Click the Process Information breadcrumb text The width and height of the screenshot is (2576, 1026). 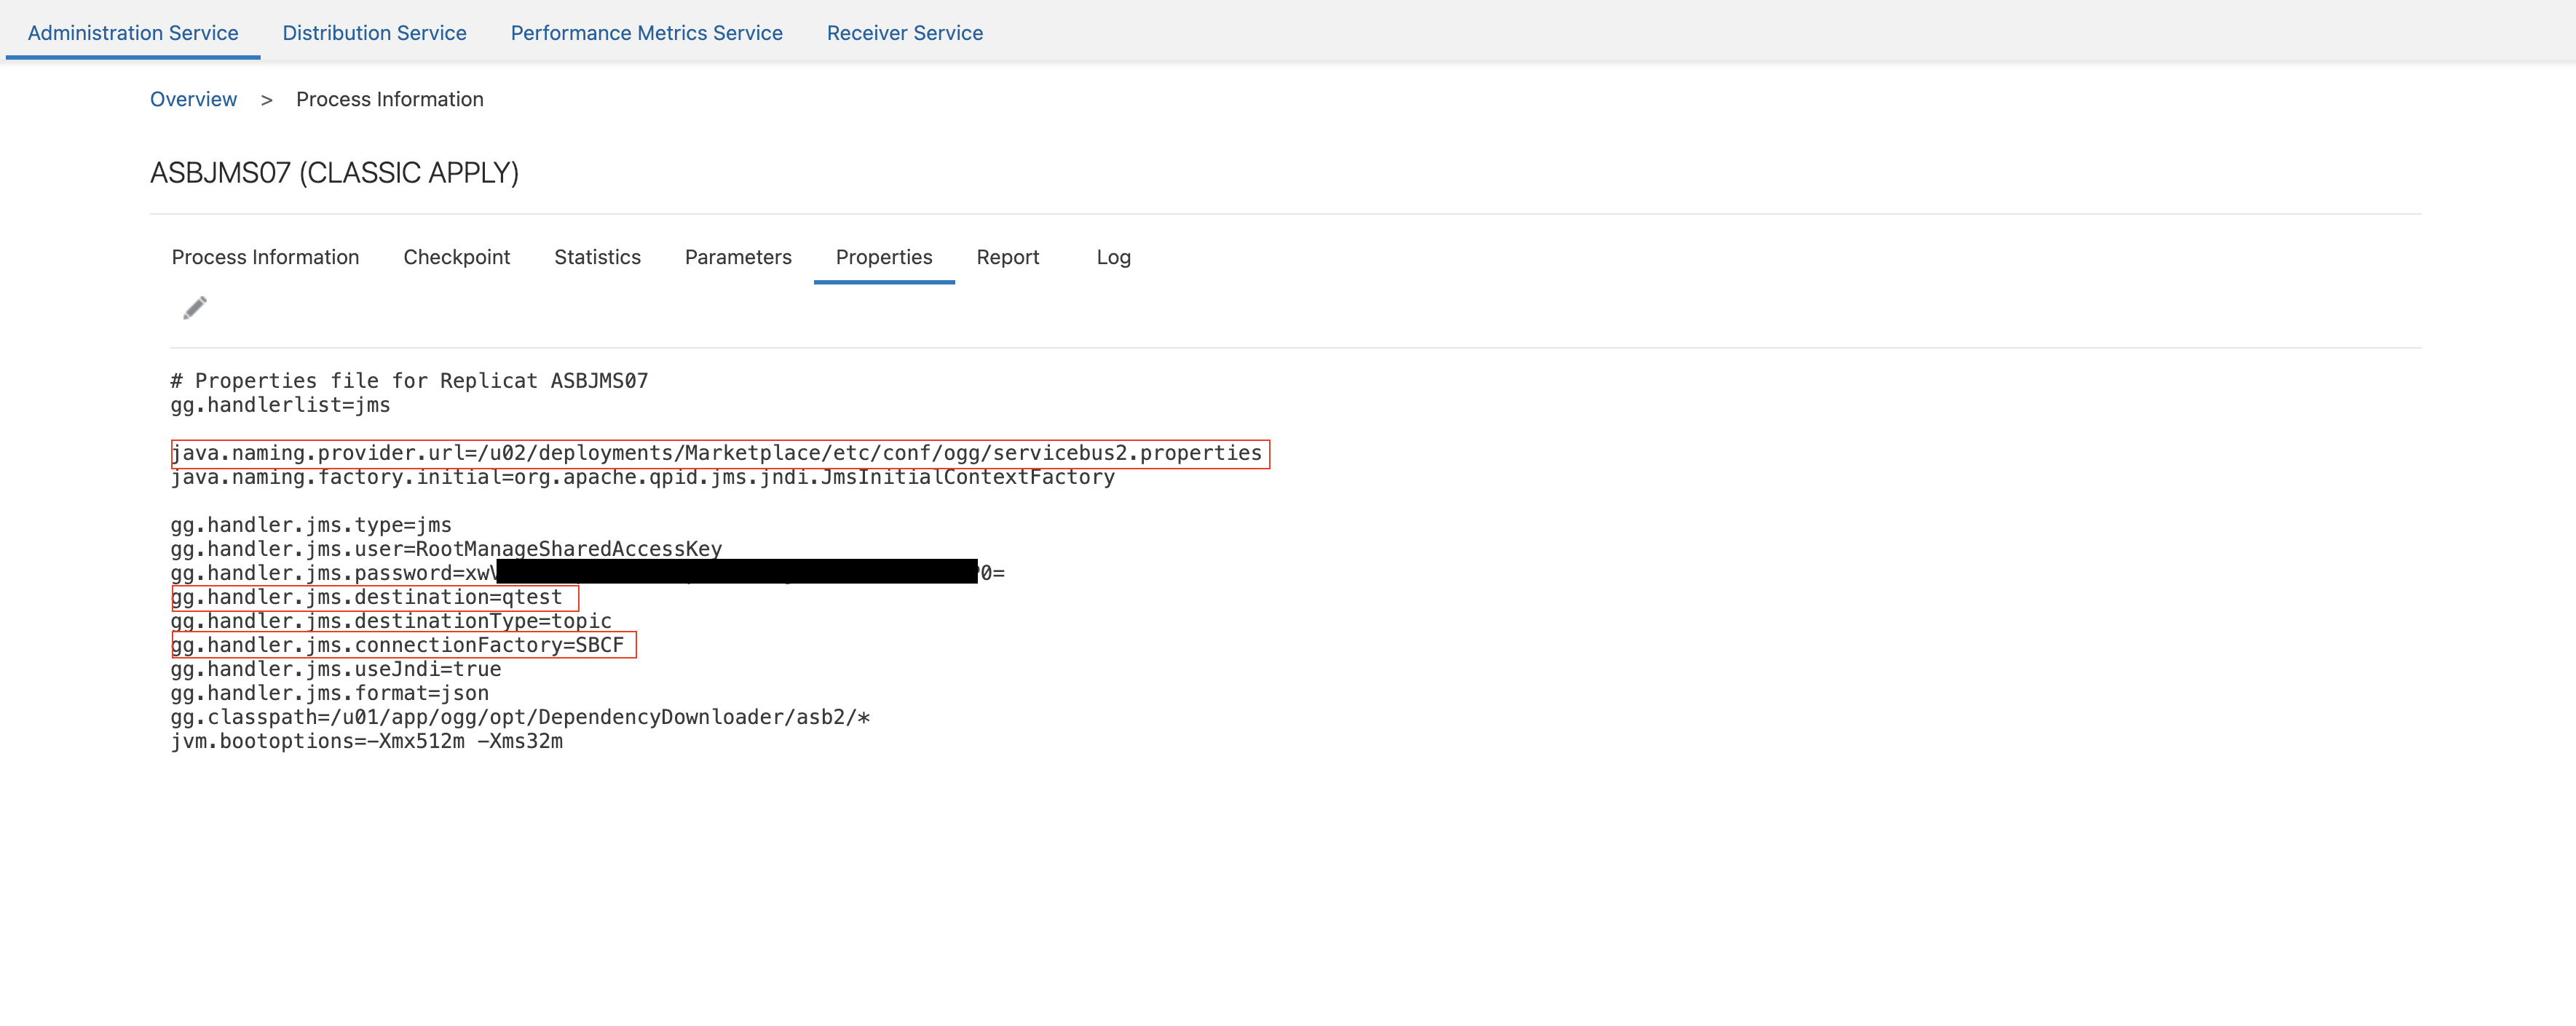click(389, 99)
